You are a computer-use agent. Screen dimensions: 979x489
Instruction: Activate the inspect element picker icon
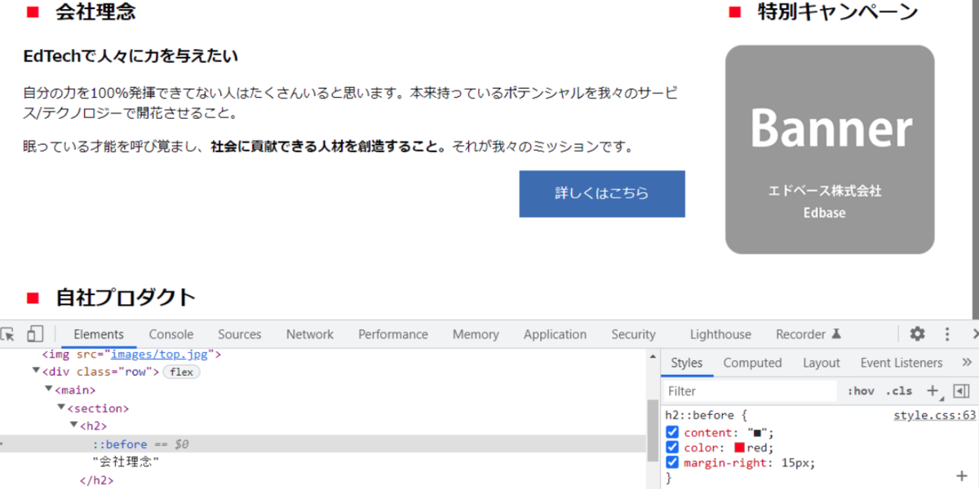point(8,334)
